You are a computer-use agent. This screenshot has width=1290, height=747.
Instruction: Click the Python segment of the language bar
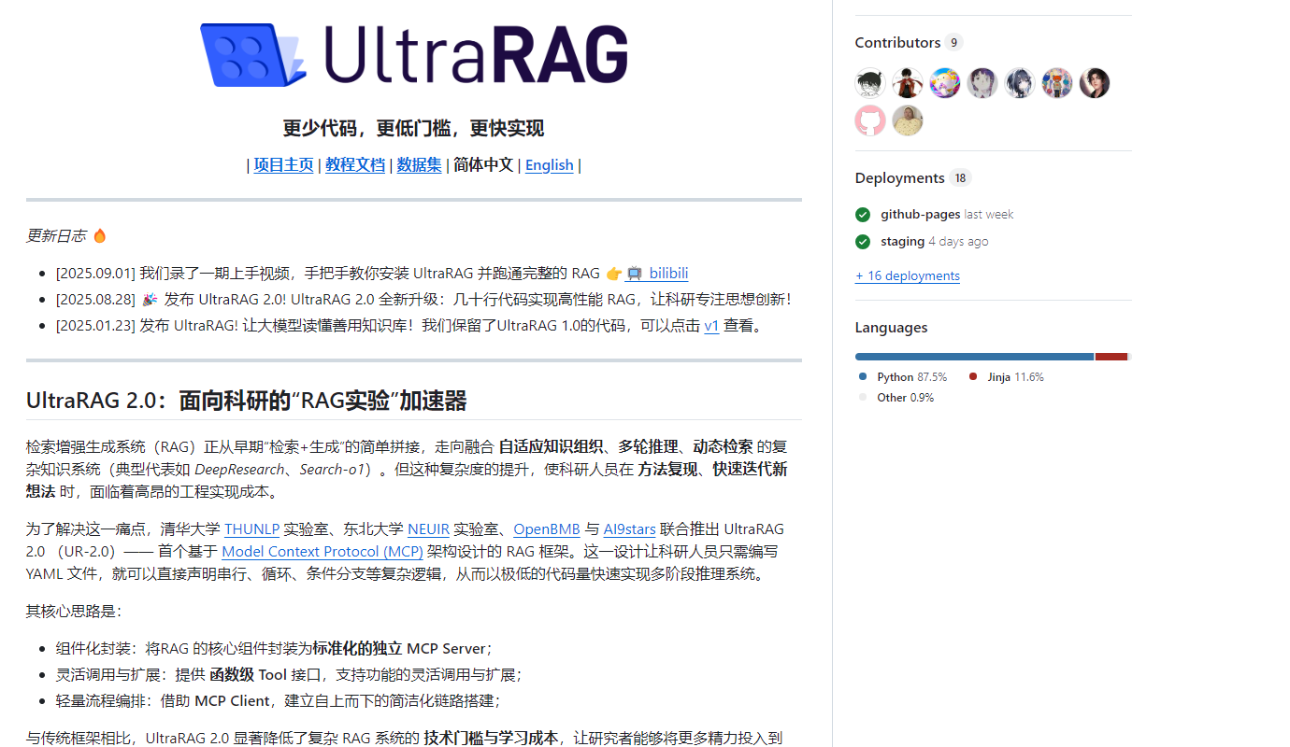(x=973, y=356)
